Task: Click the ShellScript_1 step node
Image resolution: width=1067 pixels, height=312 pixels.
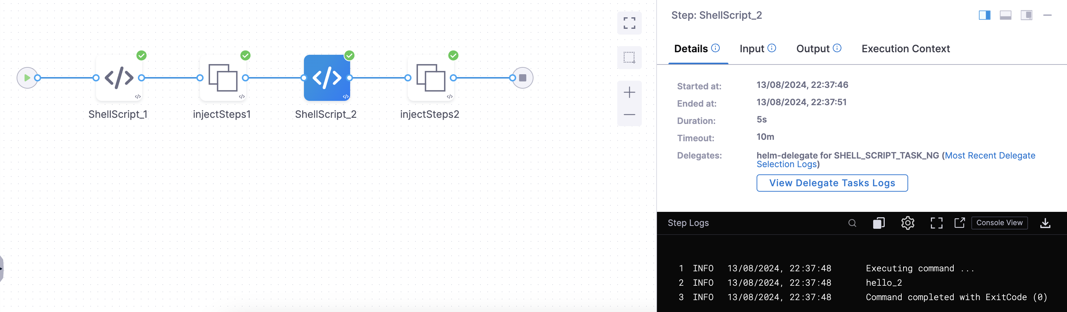Action: pyautogui.click(x=119, y=78)
